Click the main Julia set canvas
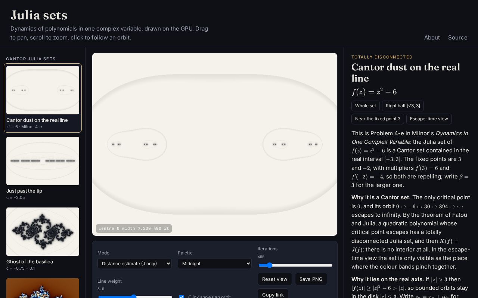The image size is (478, 298). [x=215, y=144]
